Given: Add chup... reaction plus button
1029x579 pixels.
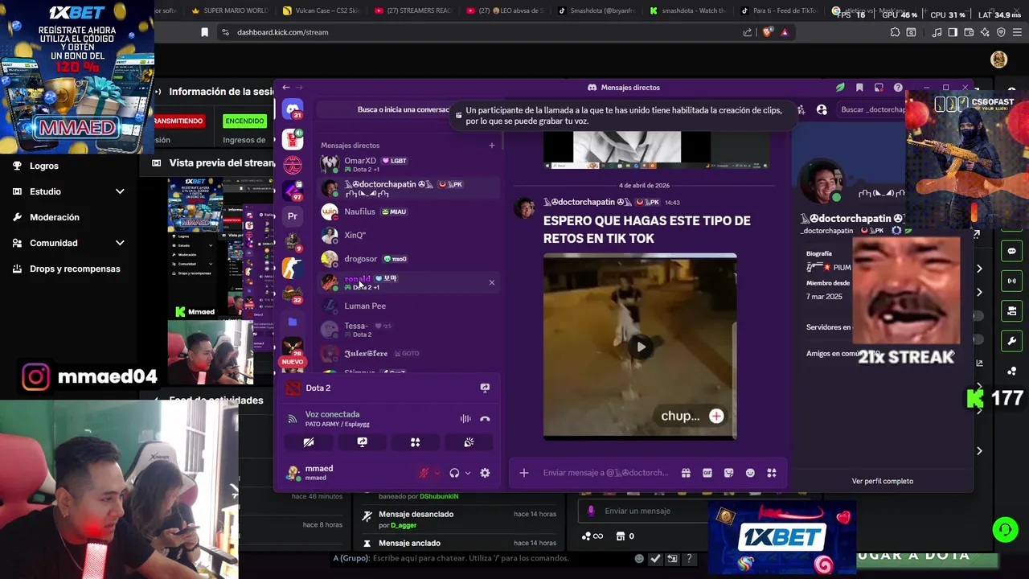Looking at the screenshot, I should click(x=716, y=416).
